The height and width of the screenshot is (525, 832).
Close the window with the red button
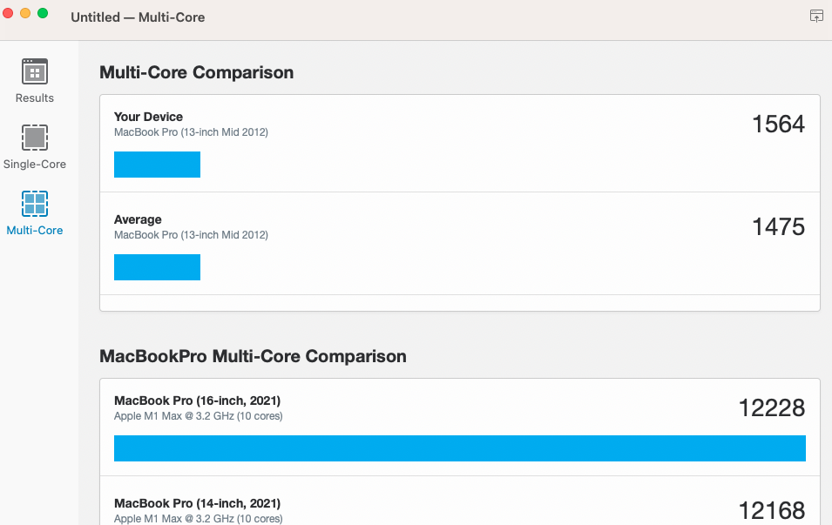pyautogui.click(x=8, y=14)
